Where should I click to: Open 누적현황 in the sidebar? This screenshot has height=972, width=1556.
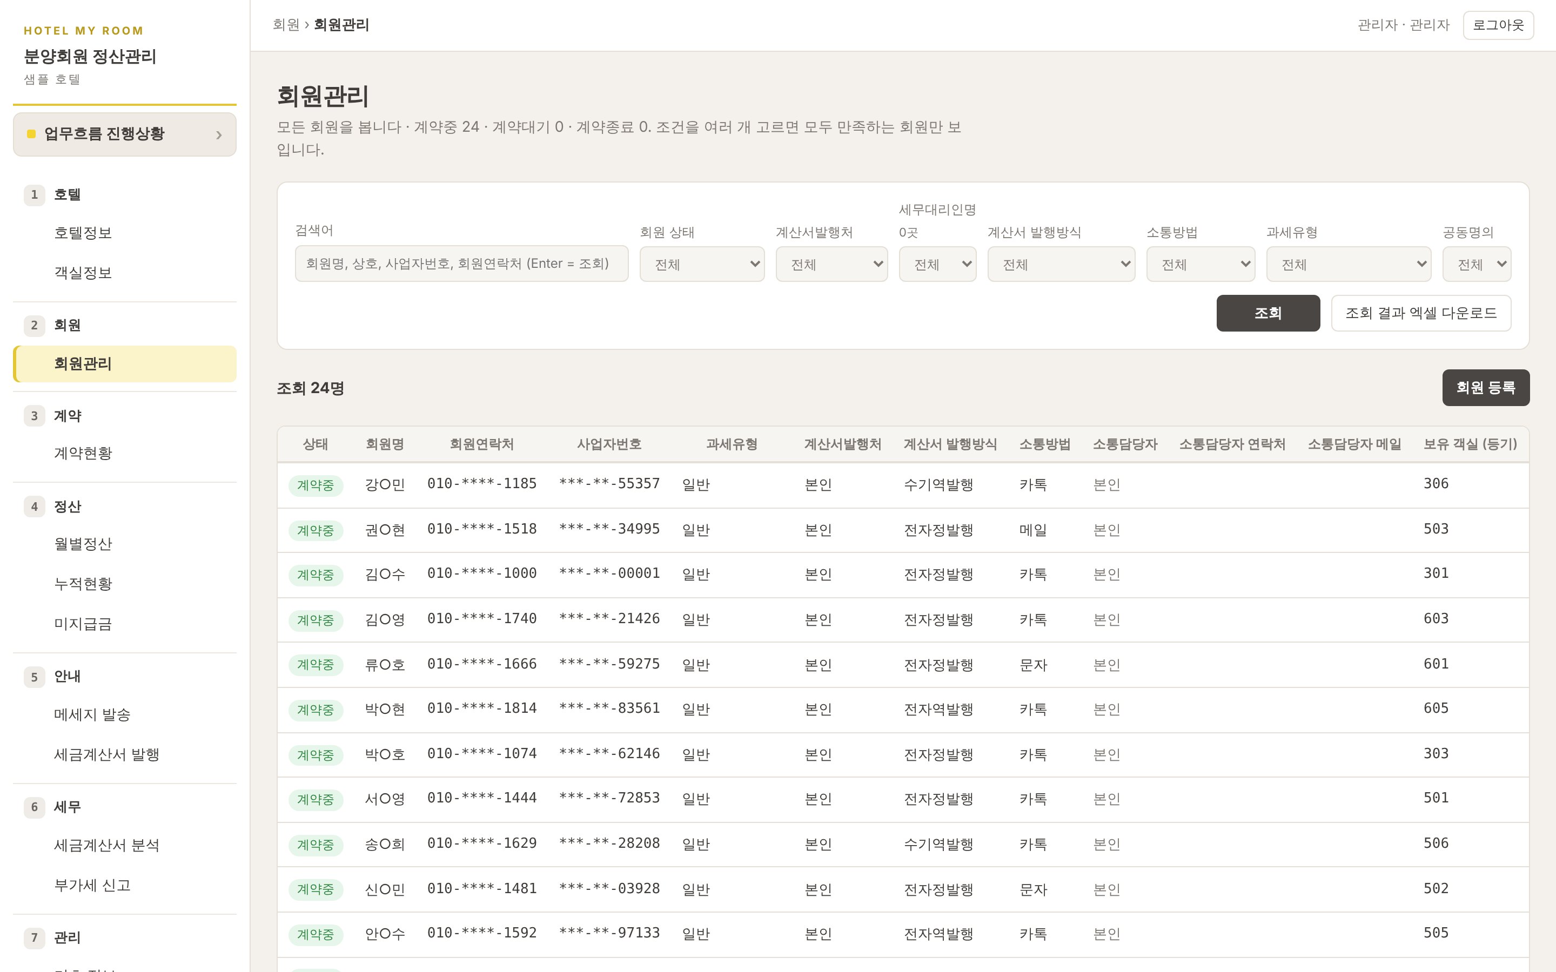[83, 584]
